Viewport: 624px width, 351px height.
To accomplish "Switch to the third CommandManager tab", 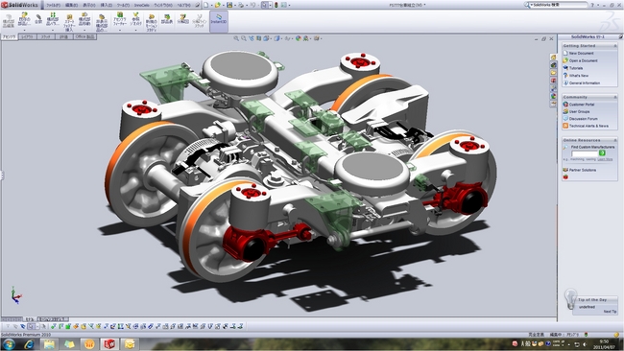I will tap(46, 36).
